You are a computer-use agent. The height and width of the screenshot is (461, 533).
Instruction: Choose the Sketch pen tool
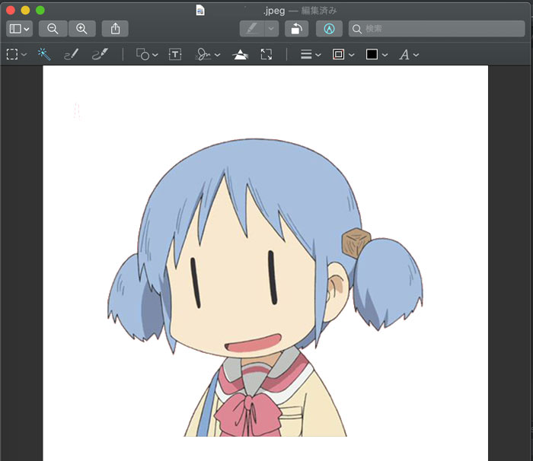click(71, 55)
